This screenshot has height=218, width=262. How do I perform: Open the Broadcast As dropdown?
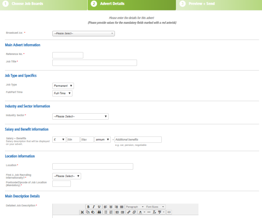tap(84, 33)
